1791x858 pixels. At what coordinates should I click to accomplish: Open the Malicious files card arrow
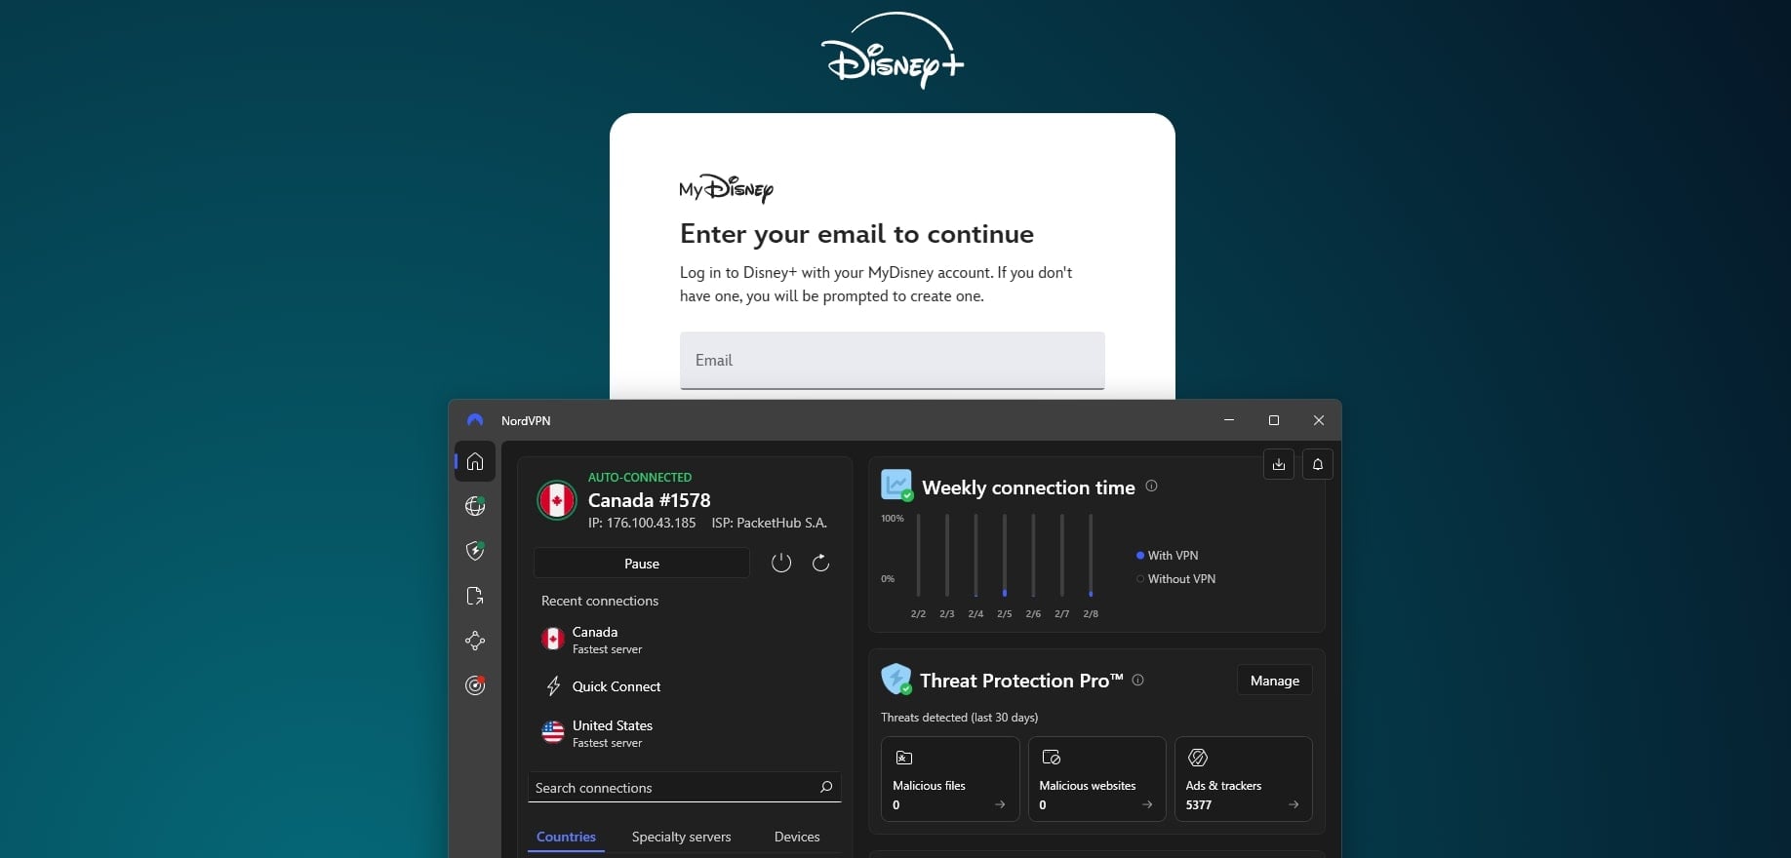1000,804
